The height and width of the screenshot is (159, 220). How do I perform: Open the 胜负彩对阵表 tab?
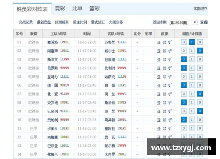pos(32,9)
